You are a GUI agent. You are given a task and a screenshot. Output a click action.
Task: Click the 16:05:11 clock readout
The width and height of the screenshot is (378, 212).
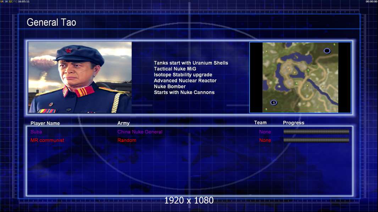click(x=24, y=1)
